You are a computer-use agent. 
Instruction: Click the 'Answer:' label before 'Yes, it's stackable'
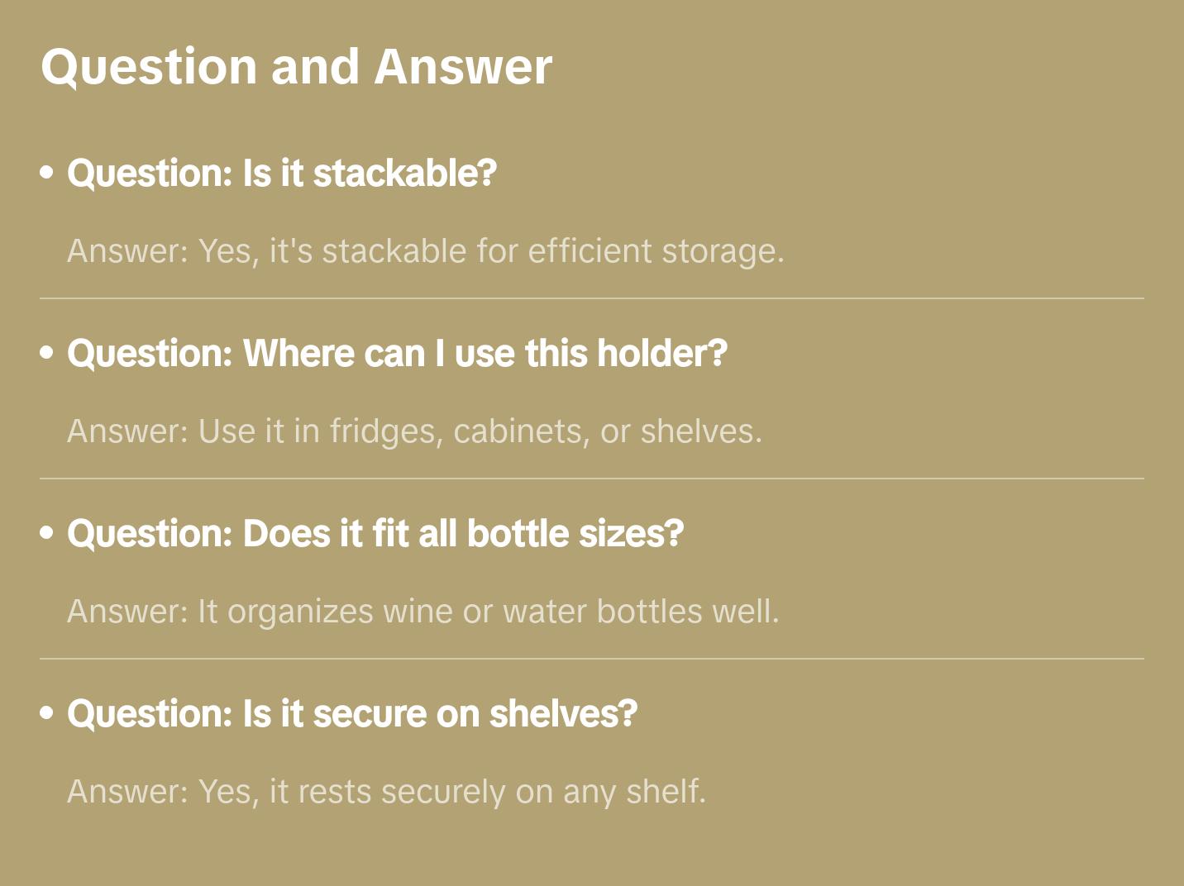click(x=128, y=251)
